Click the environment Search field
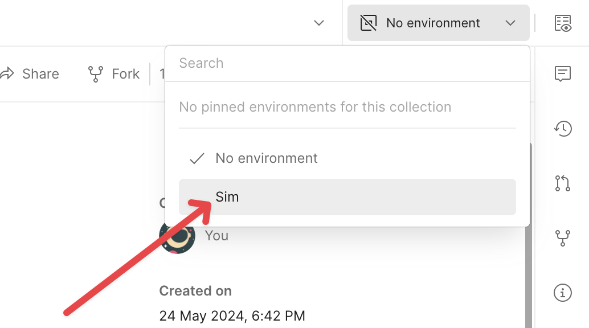589x328 pixels. 347,63
